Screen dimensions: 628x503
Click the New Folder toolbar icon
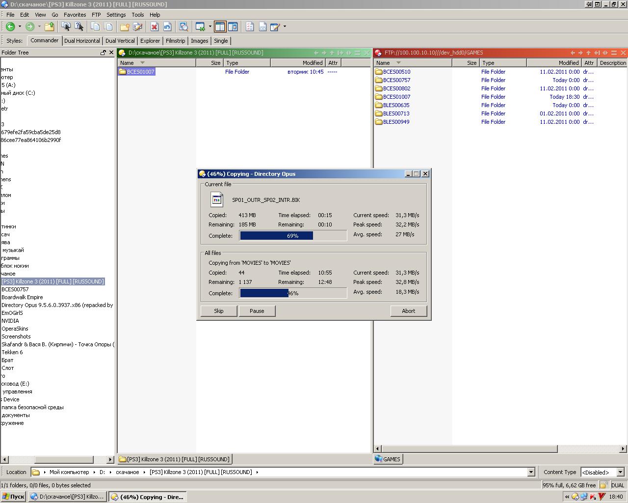(125, 27)
